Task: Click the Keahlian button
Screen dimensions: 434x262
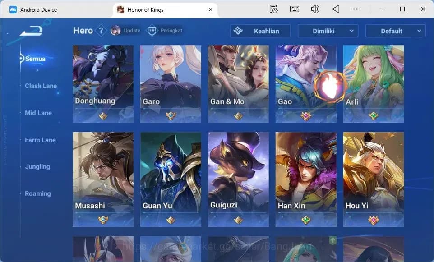Action: [260, 31]
